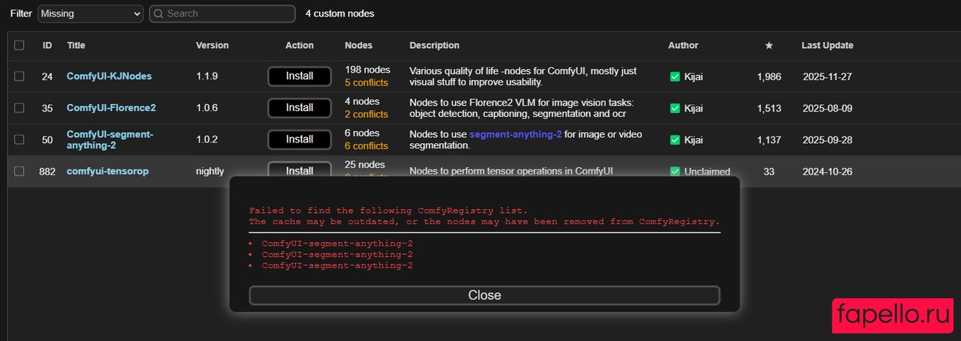
Task: Open the Filter dropdown showing Missing
Action: tap(90, 13)
